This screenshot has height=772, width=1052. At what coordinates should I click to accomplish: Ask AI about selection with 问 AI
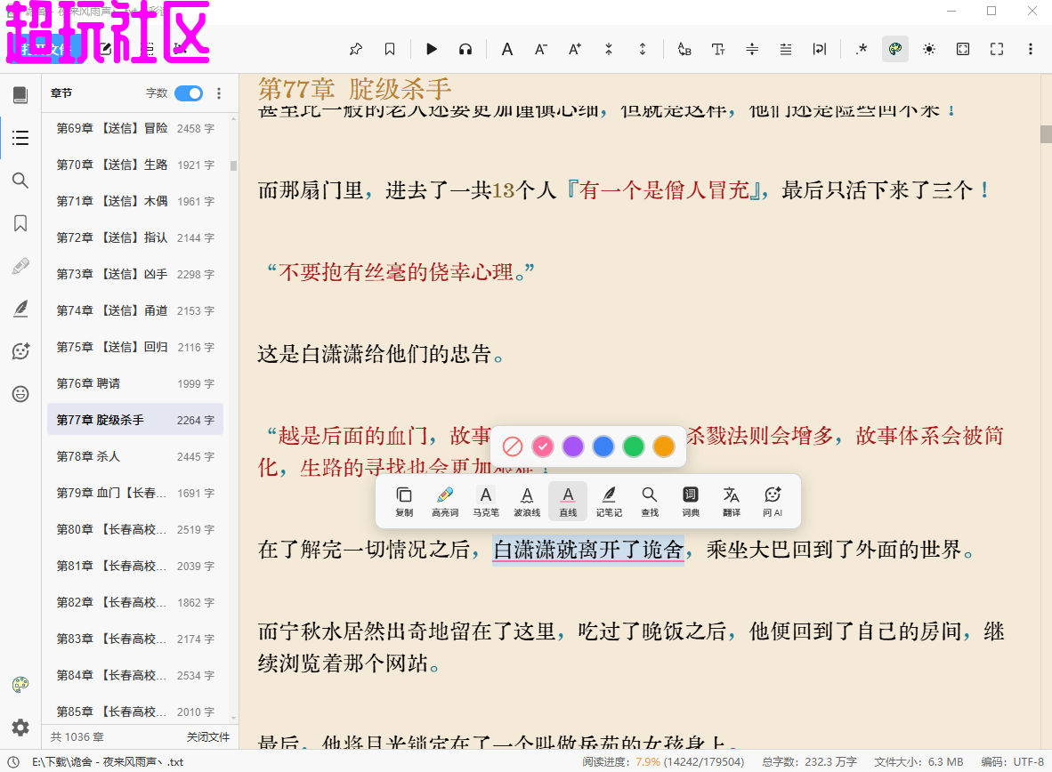coord(773,501)
